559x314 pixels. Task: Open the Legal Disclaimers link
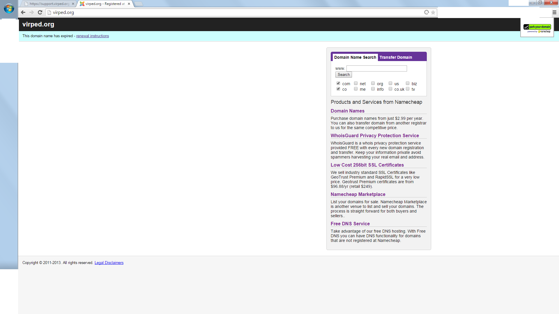click(109, 263)
